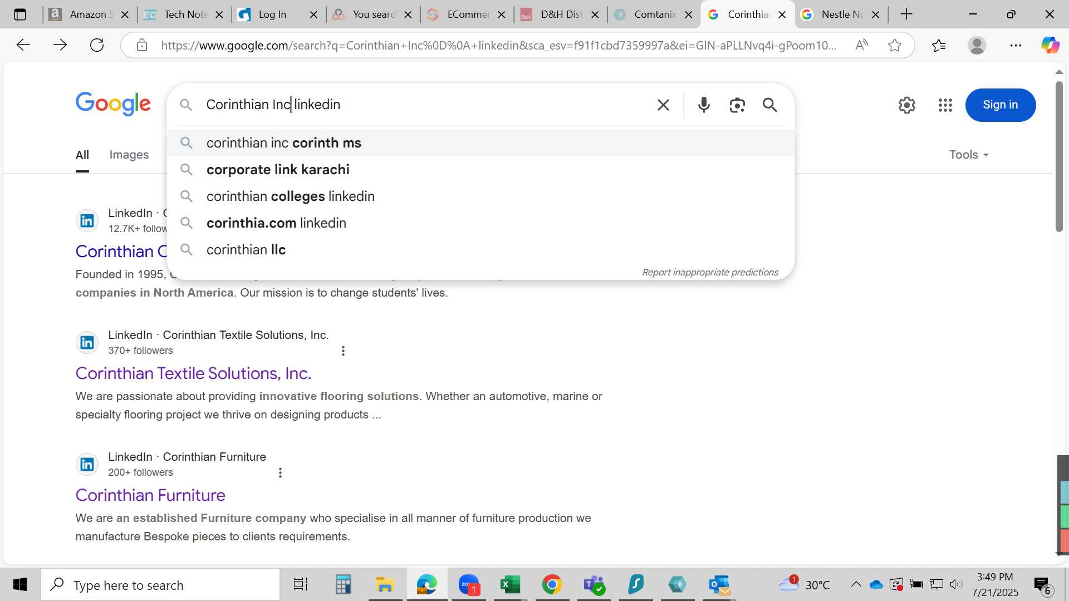Open Calculator from the taskbar

coord(343,585)
